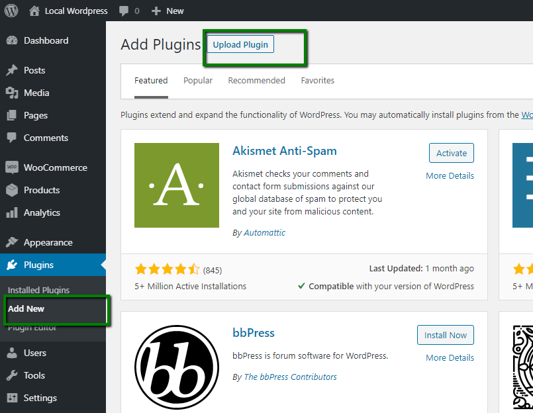This screenshot has height=413, width=533.
Task: Switch to the Recommended tab
Action: (256, 81)
